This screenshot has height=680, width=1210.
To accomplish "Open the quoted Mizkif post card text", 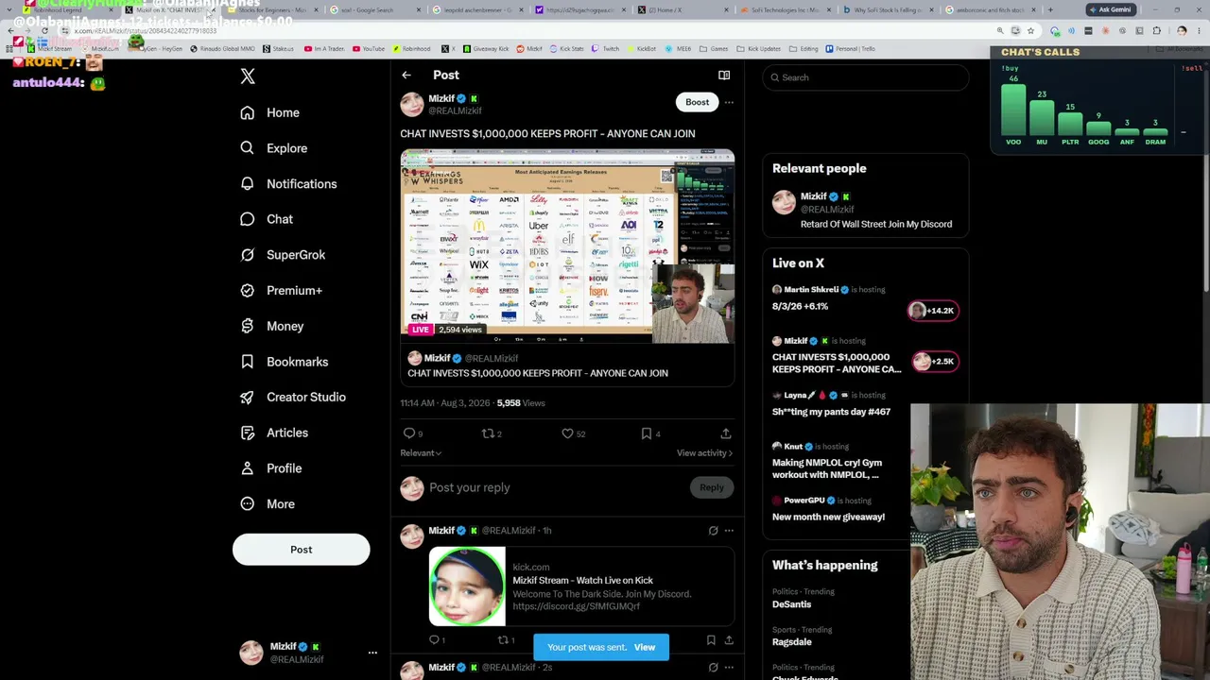I will tap(567, 365).
